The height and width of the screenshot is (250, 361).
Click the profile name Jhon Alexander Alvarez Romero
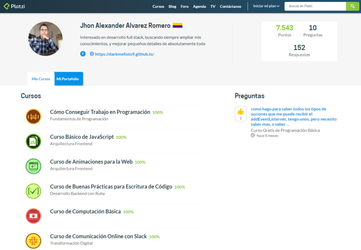125,26
